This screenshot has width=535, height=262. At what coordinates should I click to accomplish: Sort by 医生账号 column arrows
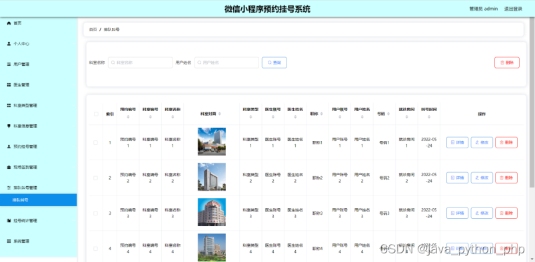pos(273,117)
